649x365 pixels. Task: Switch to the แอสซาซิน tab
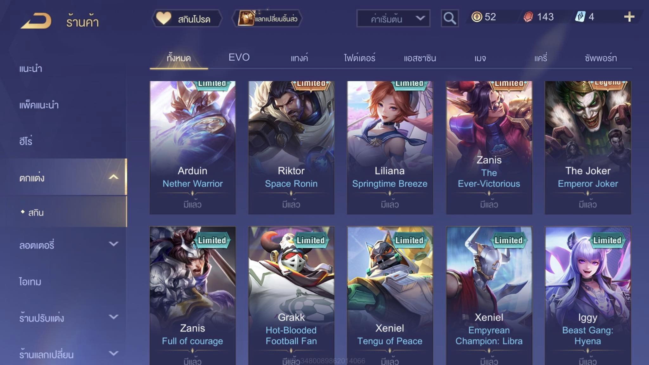420,58
